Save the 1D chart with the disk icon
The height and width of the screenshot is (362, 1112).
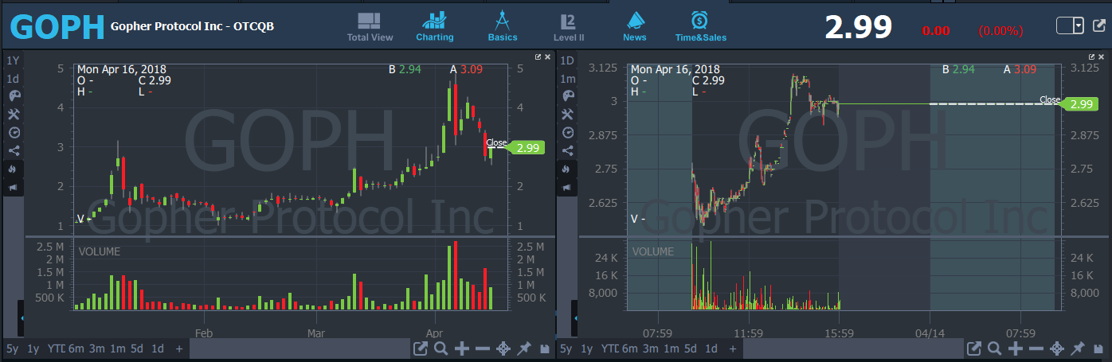[x=1098, y=348]
